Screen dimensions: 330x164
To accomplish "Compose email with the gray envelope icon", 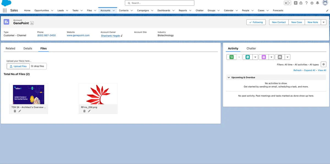I will tap(280, 57).
